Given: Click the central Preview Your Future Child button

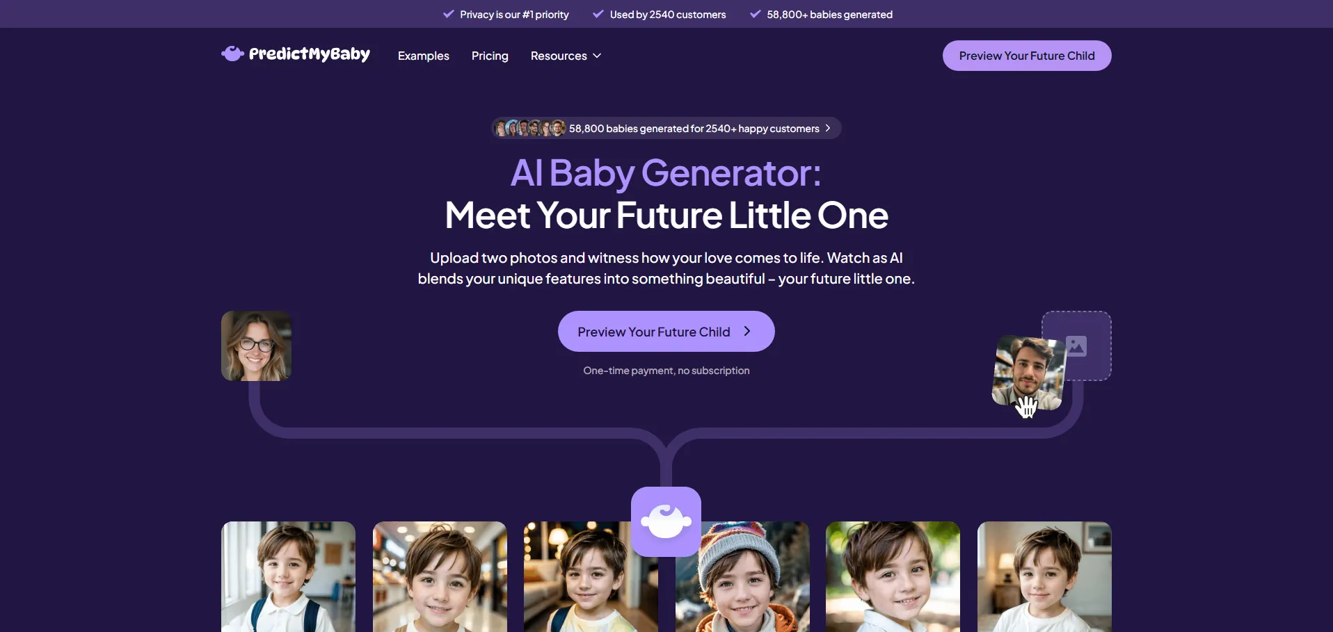Looking at the screenshot, I should click(x=666, y=332).
